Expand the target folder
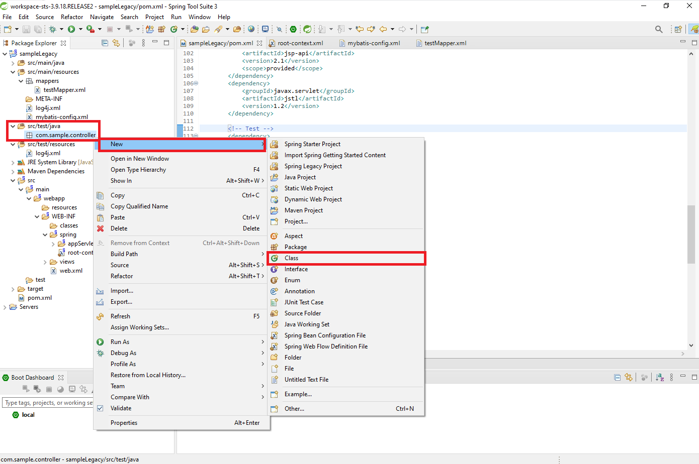The height and width of the screenshot is (464, 699). click(13, 289)
